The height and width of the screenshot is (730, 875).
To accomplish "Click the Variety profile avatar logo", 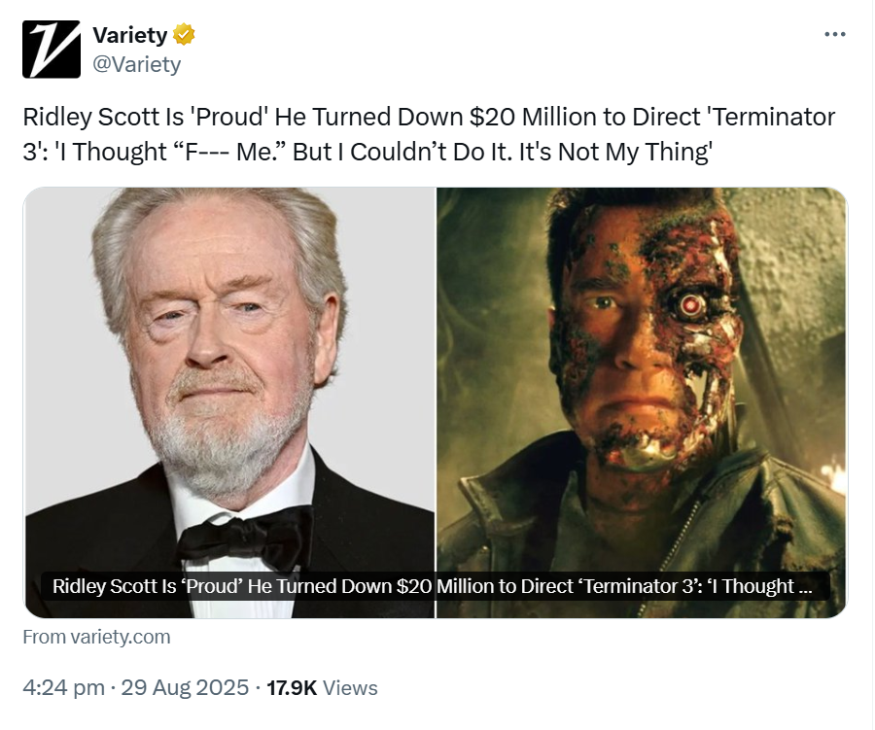I will tap(52, 50).
